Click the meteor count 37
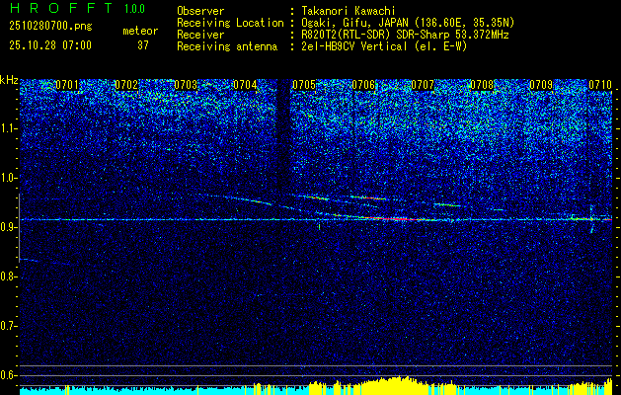 click(143, 45)
